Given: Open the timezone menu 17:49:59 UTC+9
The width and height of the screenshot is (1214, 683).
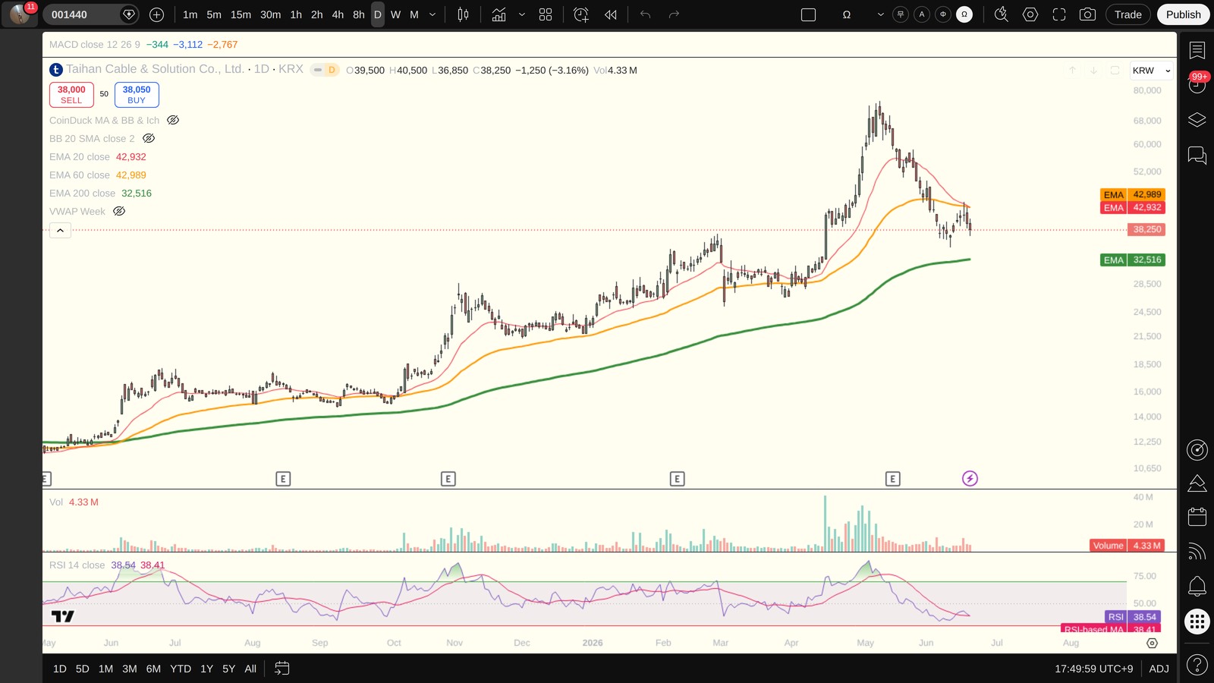Looking at the screenshot, I should (x=1093, y=669).
